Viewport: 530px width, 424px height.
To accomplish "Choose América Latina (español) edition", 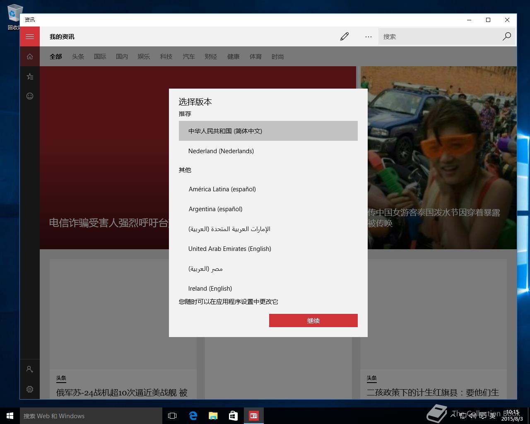I will click(268, 189).
